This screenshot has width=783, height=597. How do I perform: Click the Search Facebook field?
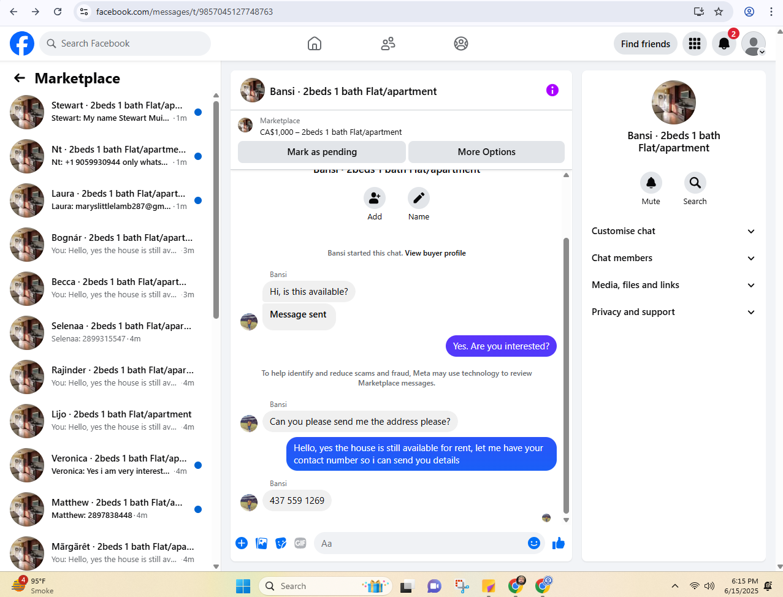[126, 44]
